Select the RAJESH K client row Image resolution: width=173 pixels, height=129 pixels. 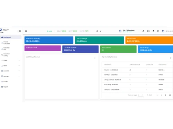(x=137, y=70)
